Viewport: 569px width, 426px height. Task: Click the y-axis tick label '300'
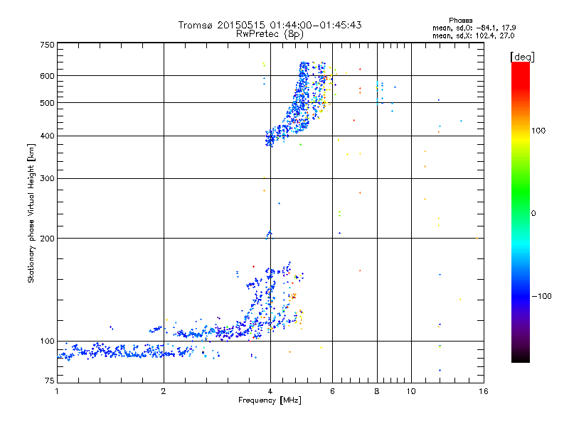tap(47, 179)
